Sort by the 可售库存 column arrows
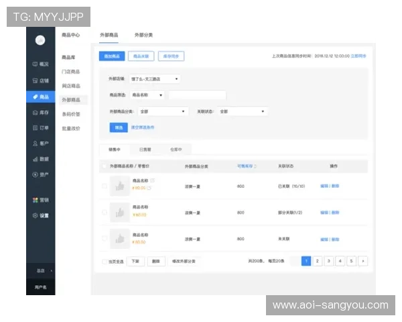The width and height of the screenshot is (402, 322). tap(255, 166)
